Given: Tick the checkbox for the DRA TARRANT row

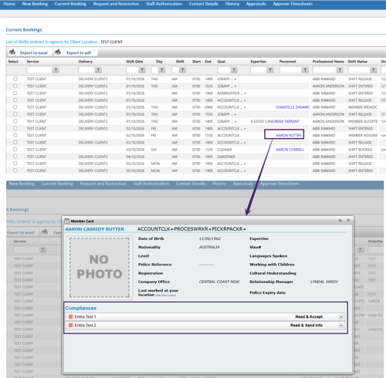Looking at the screenshot, I should click(x=15, y=121).
